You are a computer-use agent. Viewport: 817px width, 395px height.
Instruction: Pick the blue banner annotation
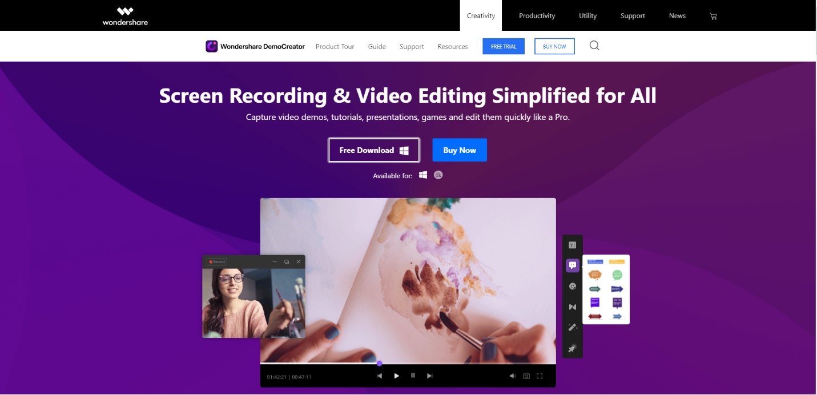(595, 261)
